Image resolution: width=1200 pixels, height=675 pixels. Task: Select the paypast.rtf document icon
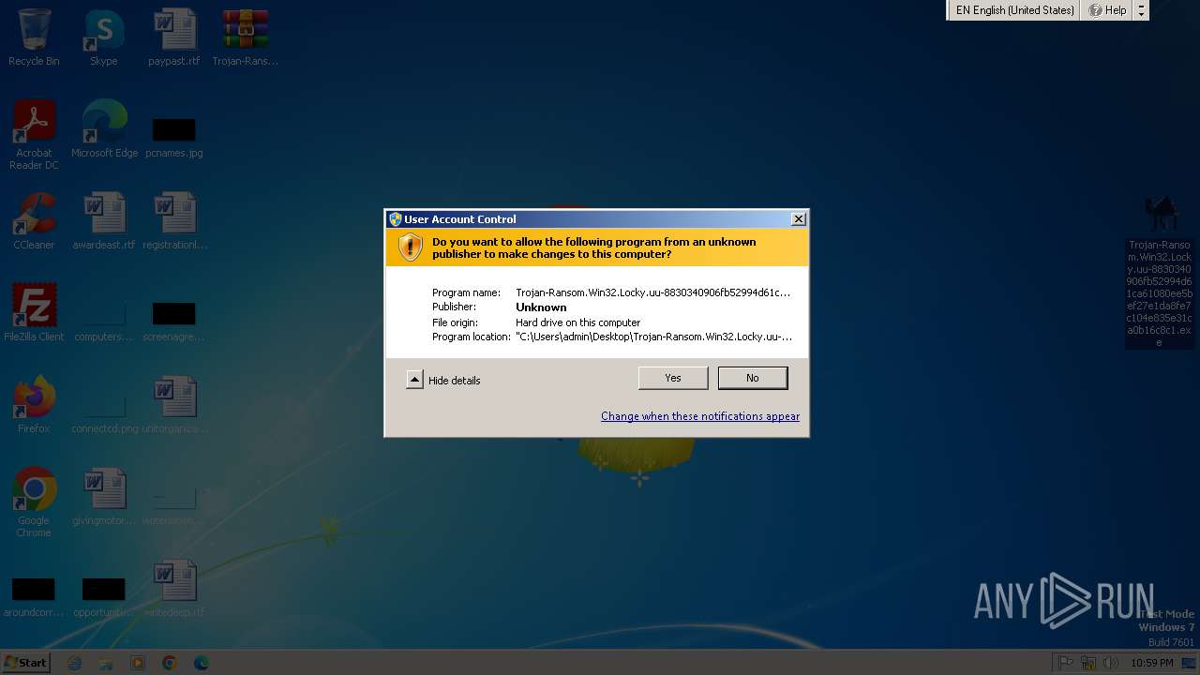174,37
